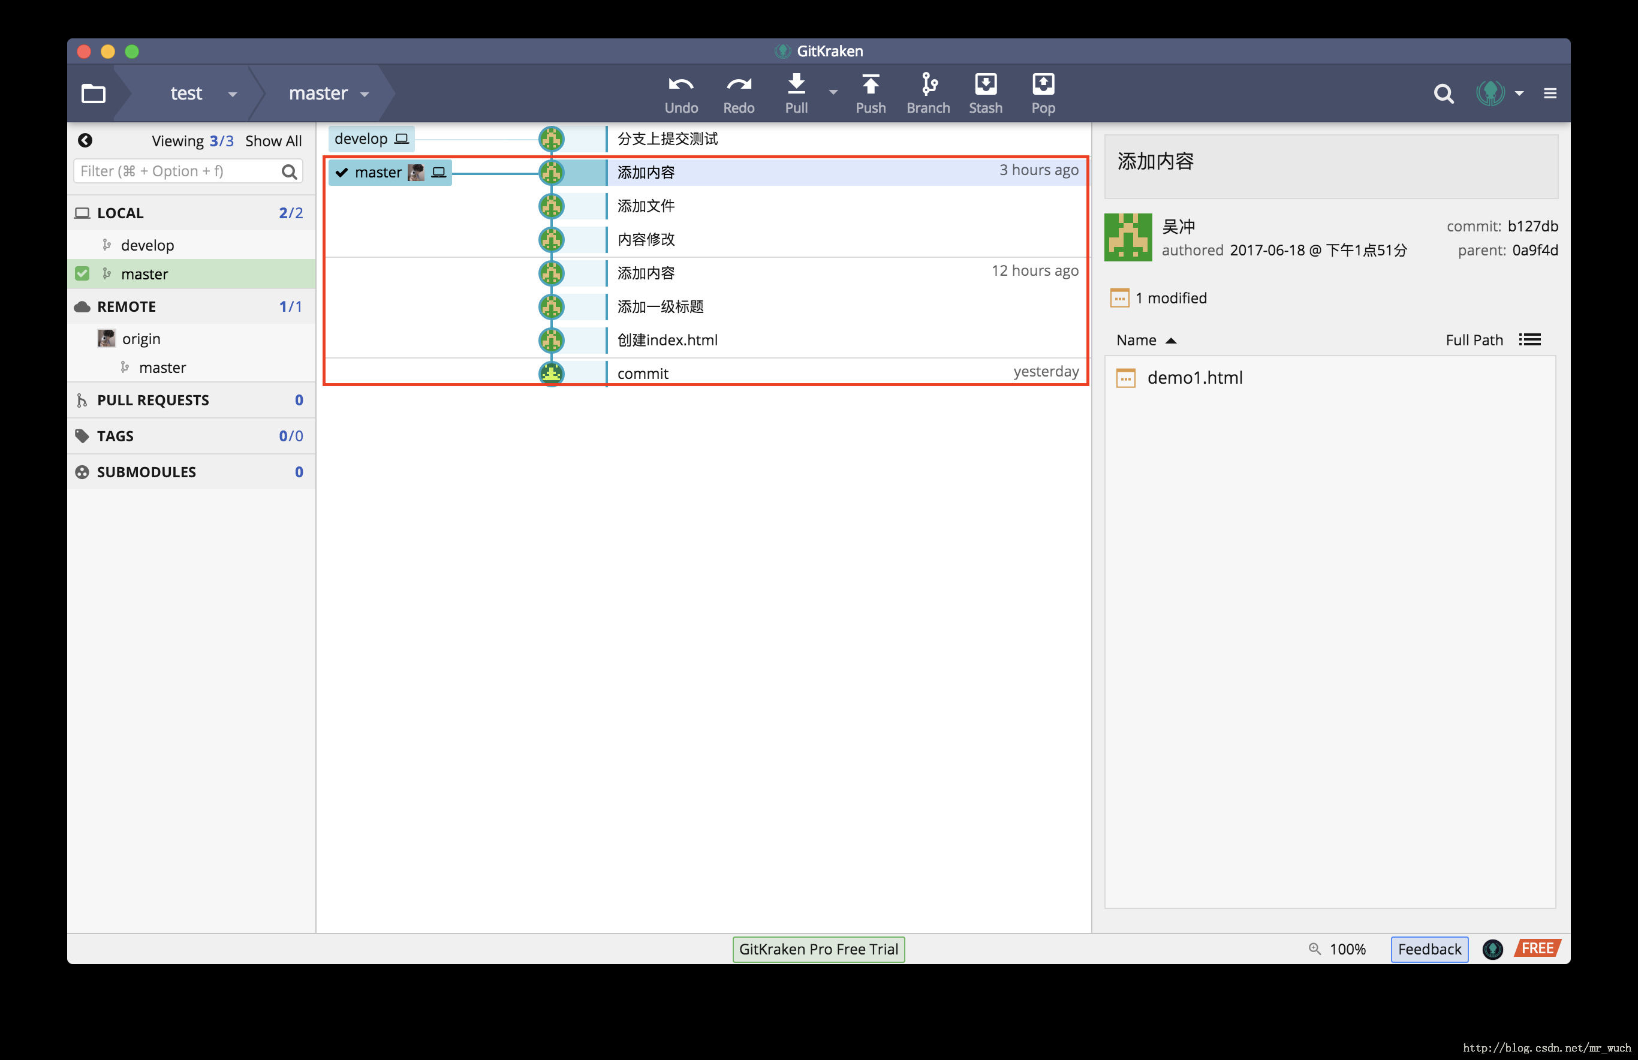Open the search magnifier in toolbar
The width and height of the screenshot is (1638, 1060).
click(1444, 94)
